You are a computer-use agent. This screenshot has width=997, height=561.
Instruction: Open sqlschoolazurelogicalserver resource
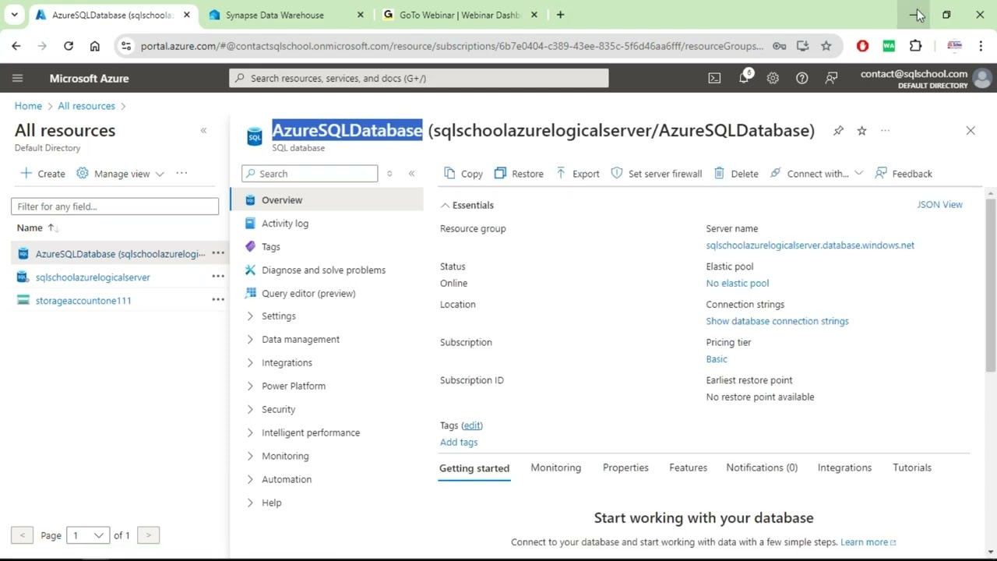(x=93, y=277)
